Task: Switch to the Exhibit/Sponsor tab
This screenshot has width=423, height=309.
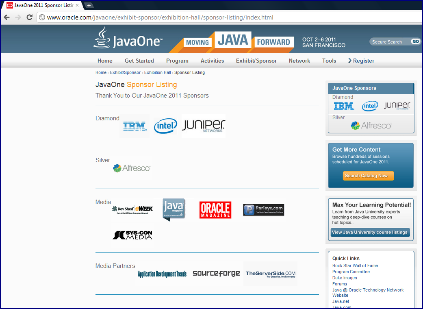Action: coord(256,61)
